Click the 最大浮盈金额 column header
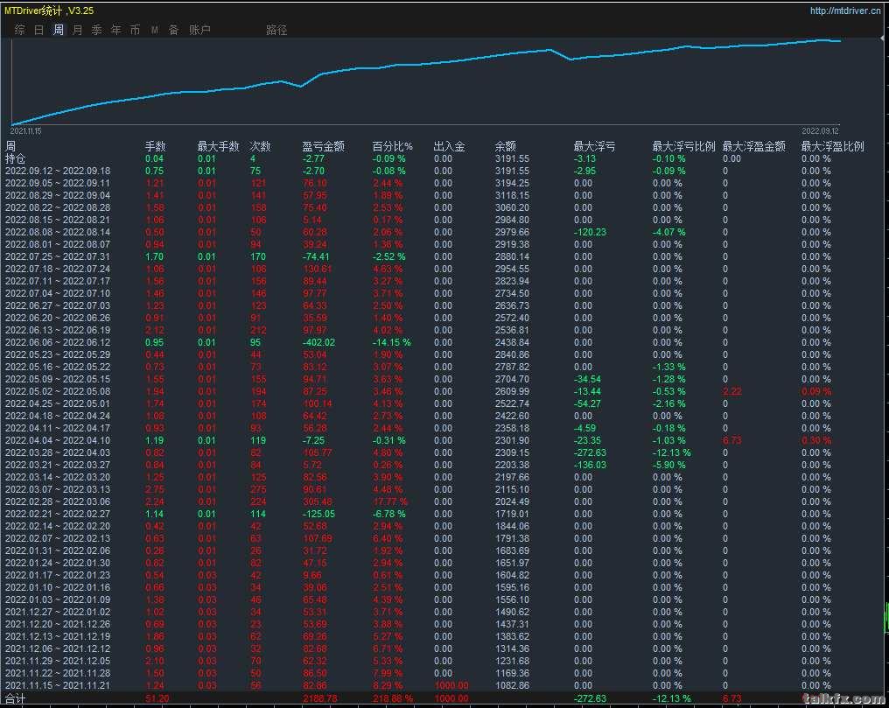Image resolution: width=889 pixels, height=708 pixels. coord(754,146)
